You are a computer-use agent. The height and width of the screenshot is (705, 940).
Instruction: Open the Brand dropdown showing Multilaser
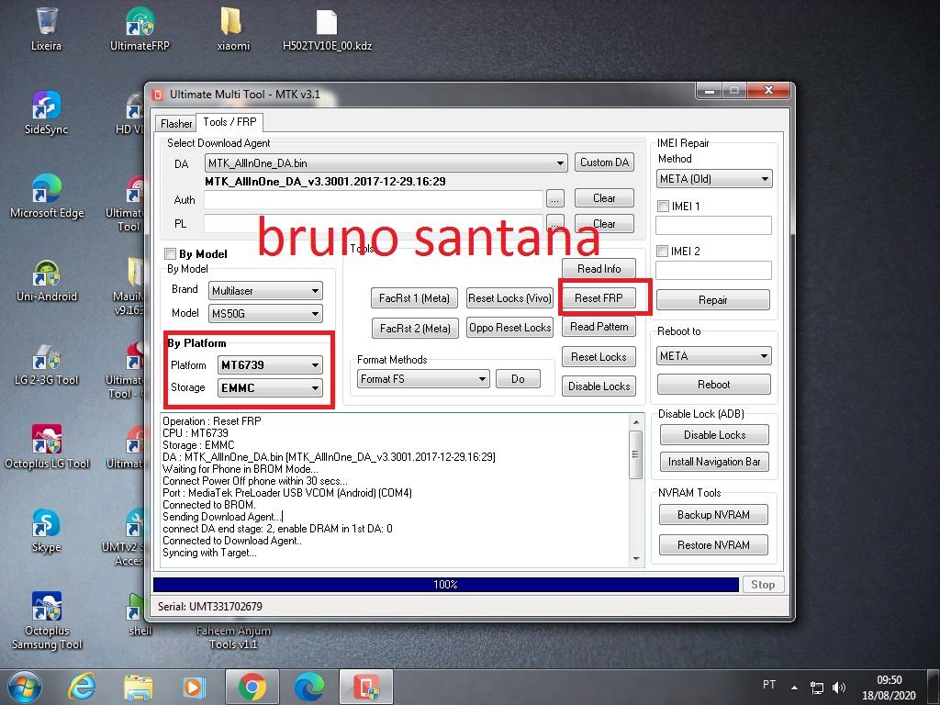[x=265, y=291]
